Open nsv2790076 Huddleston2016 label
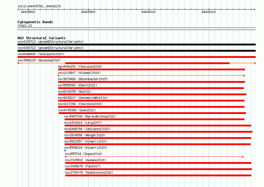This screenshot has height=187, width=264. click(89, 172)
